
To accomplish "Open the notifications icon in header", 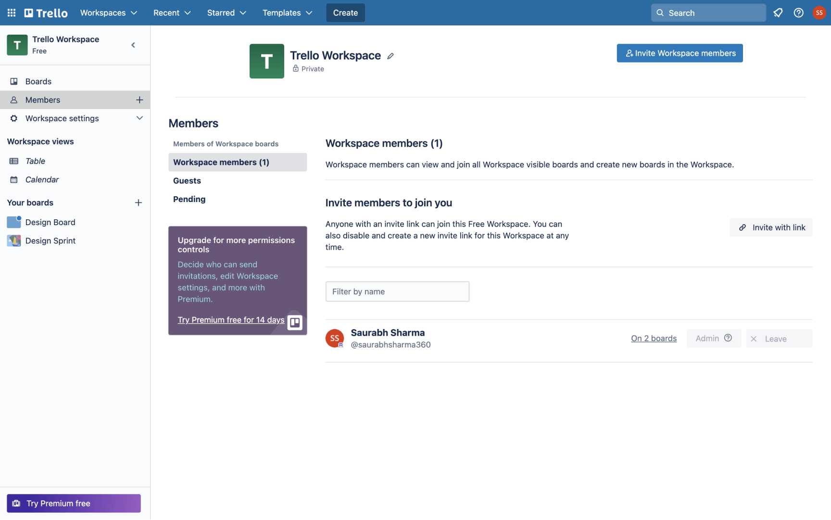I will point(778,13).
